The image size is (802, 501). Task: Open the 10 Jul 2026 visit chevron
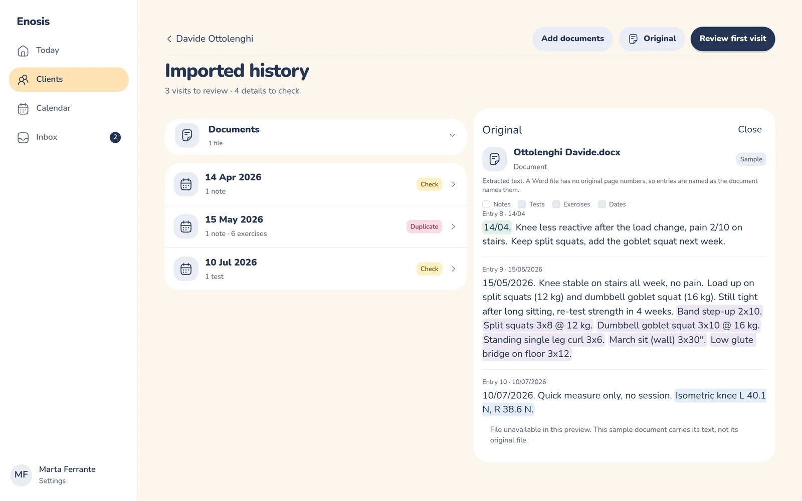[454, 269]
